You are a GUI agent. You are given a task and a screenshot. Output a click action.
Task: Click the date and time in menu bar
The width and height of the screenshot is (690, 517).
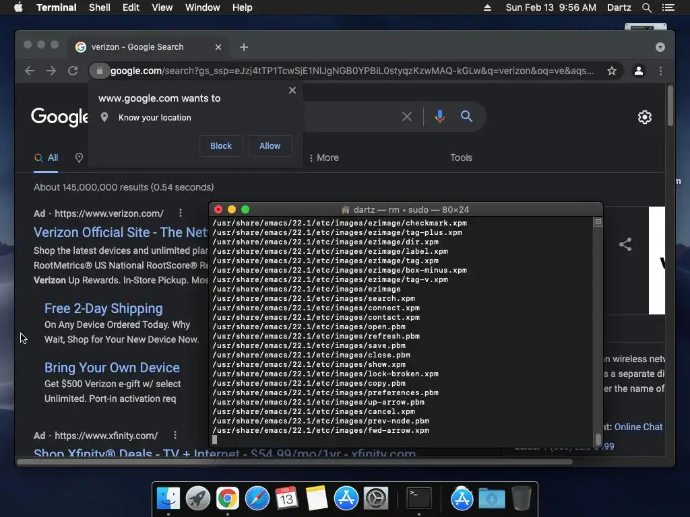pyautogui.click(x=551, y=7)
